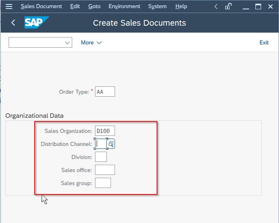Image resolution: width=279 pixels, height=223 pixels.
Task: Open Distribution Channel search help icon
Action: pos(111,144)
